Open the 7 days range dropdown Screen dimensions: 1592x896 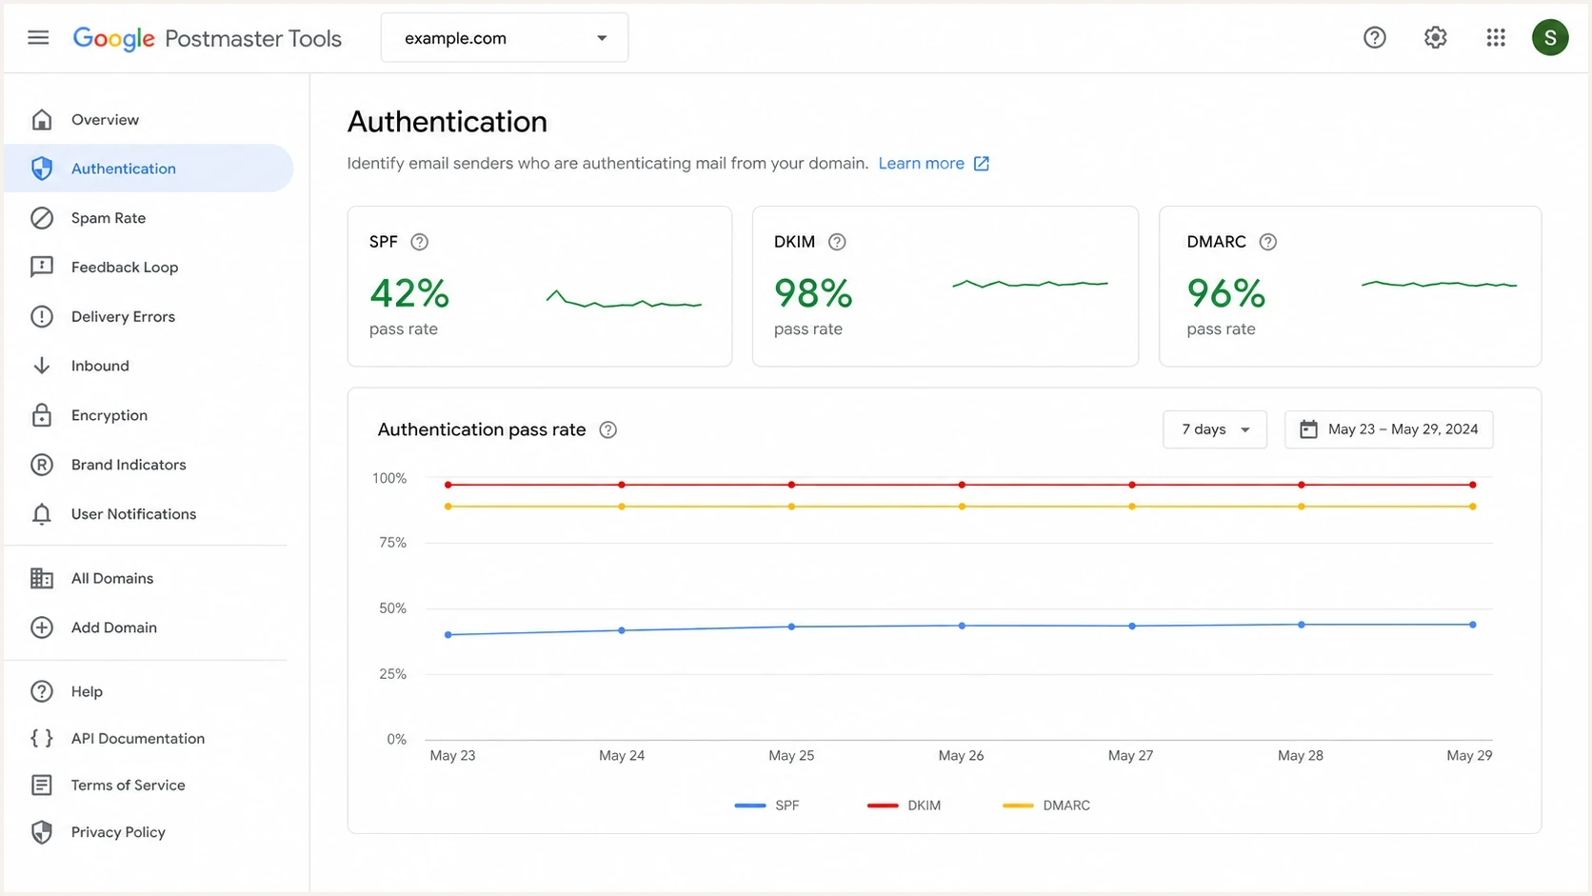pyautogui.click(x=1215, y=429)
